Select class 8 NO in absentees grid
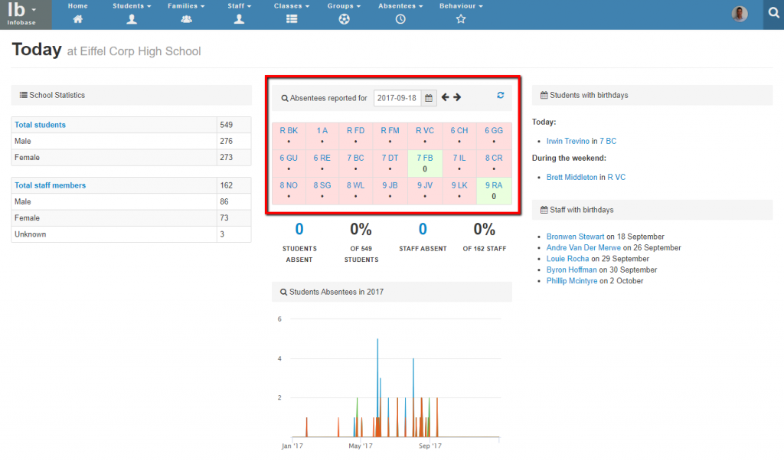The image size is (784, 461). [289, 185]
